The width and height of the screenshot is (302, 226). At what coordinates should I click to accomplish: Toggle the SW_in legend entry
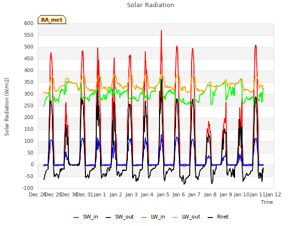coord(86,217)
